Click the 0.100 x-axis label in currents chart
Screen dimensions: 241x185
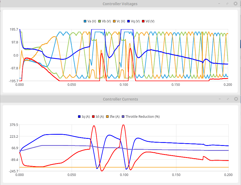coord(124,175)
